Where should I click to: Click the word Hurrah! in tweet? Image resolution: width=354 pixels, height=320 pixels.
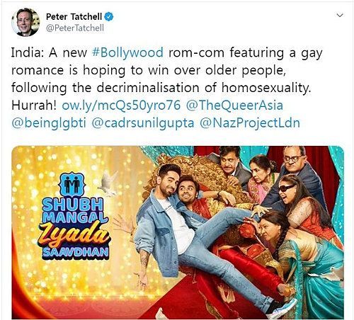[34, 105]
